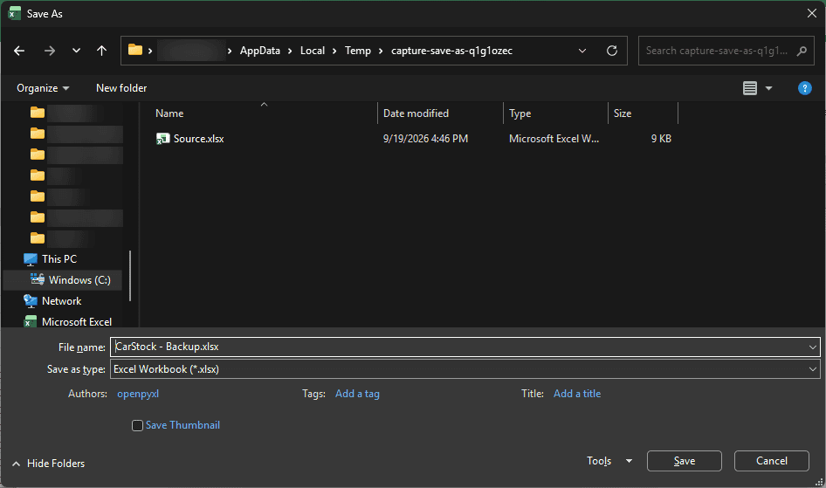Select the Source.xlsx file
Viewport: 826px width, 488px height.
(x=198, y=139)
